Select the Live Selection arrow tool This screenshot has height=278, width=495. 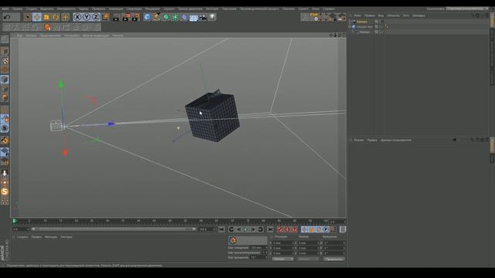tap(28, 17)
